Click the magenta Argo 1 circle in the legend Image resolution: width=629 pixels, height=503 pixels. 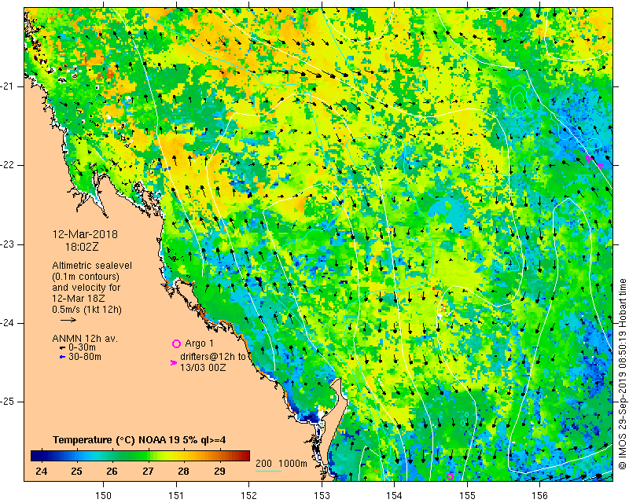tap(176, 343)
